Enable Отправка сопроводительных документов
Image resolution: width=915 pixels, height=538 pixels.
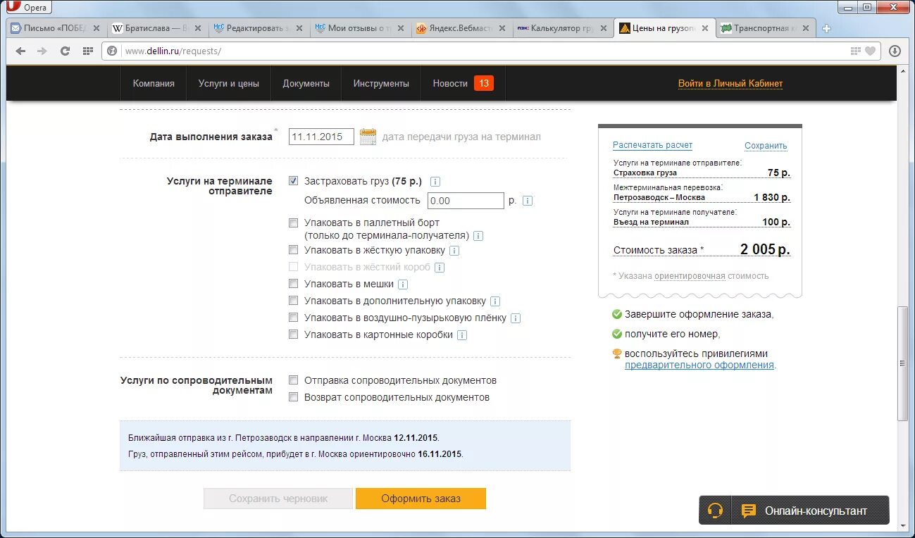[x=294, y=380]
